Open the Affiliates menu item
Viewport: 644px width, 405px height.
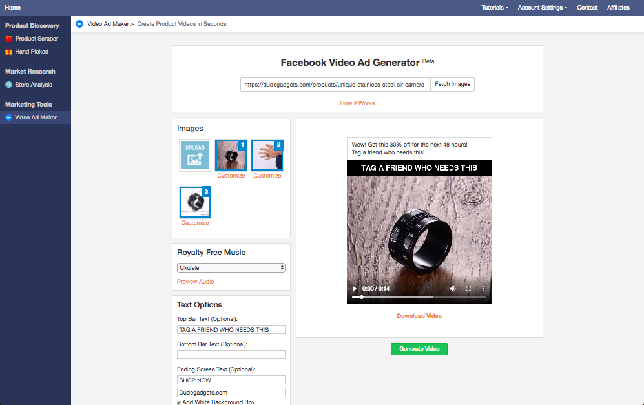[x=618, y=8]
